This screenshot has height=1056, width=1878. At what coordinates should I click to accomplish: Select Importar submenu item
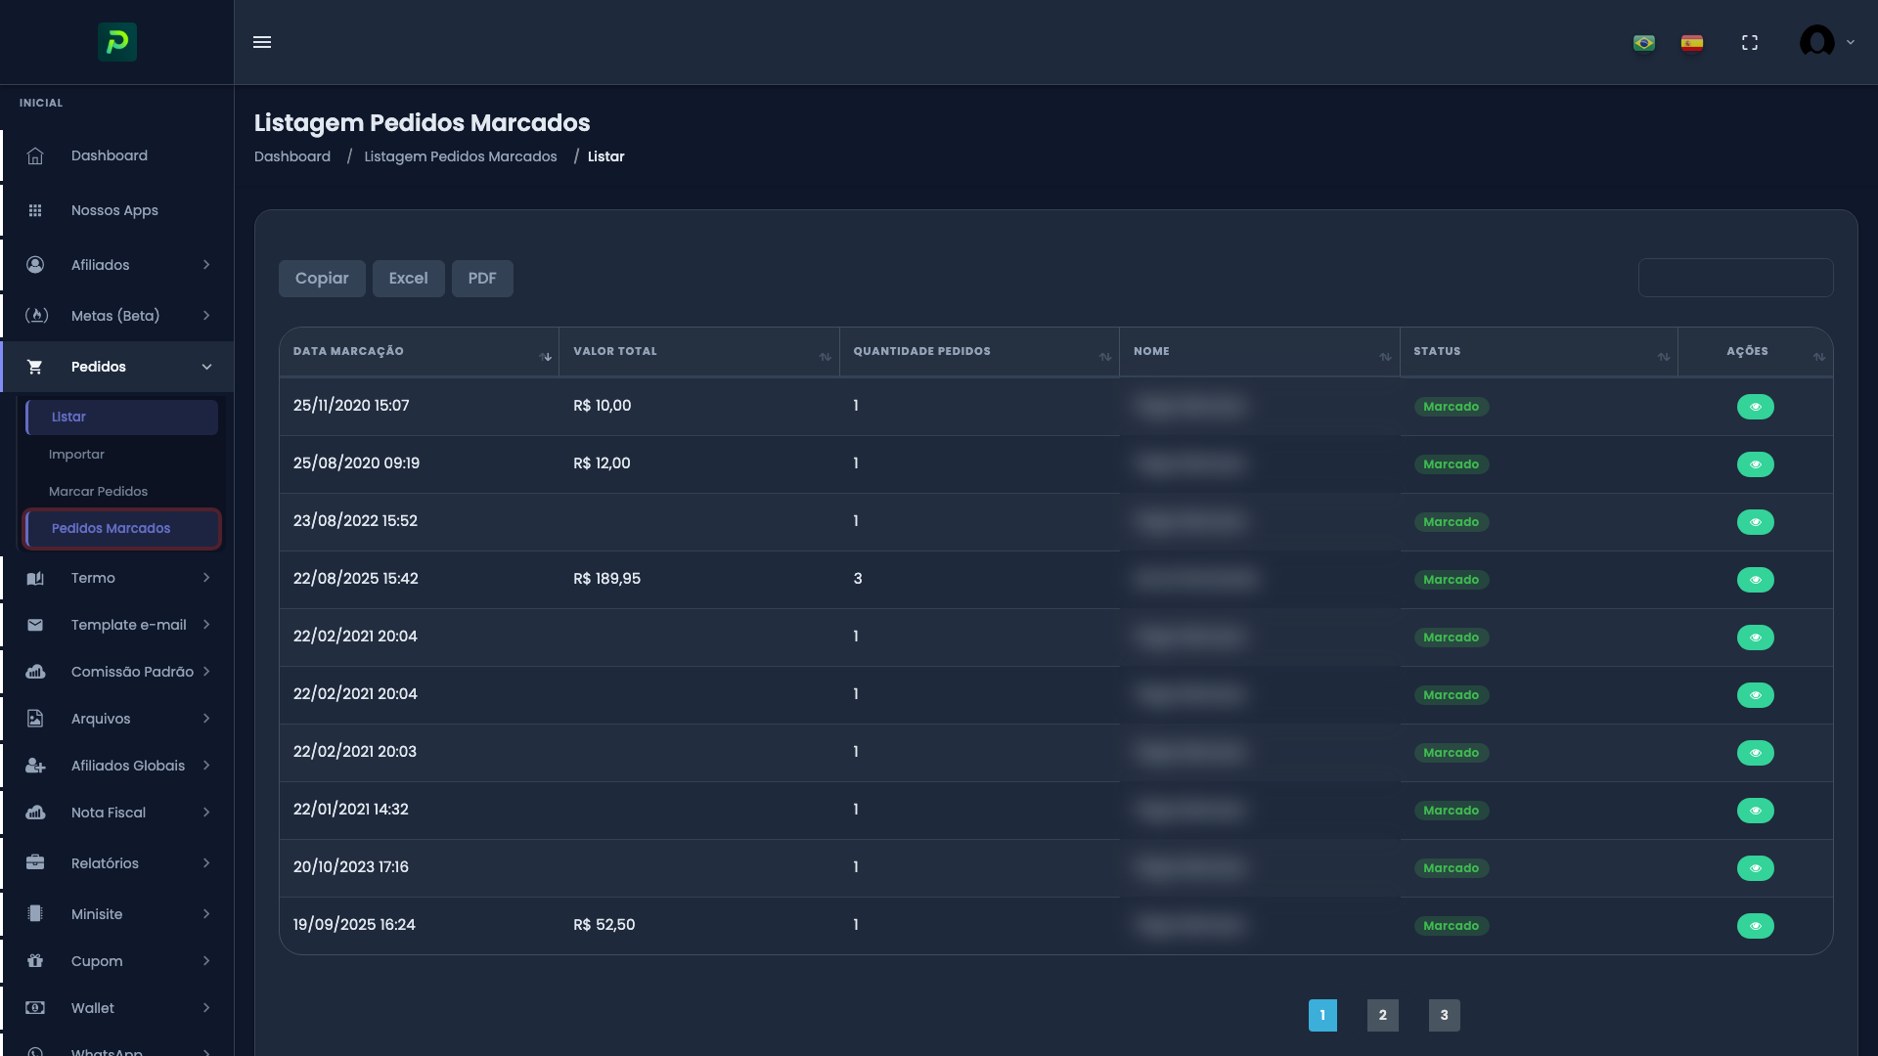click(76, 455)
